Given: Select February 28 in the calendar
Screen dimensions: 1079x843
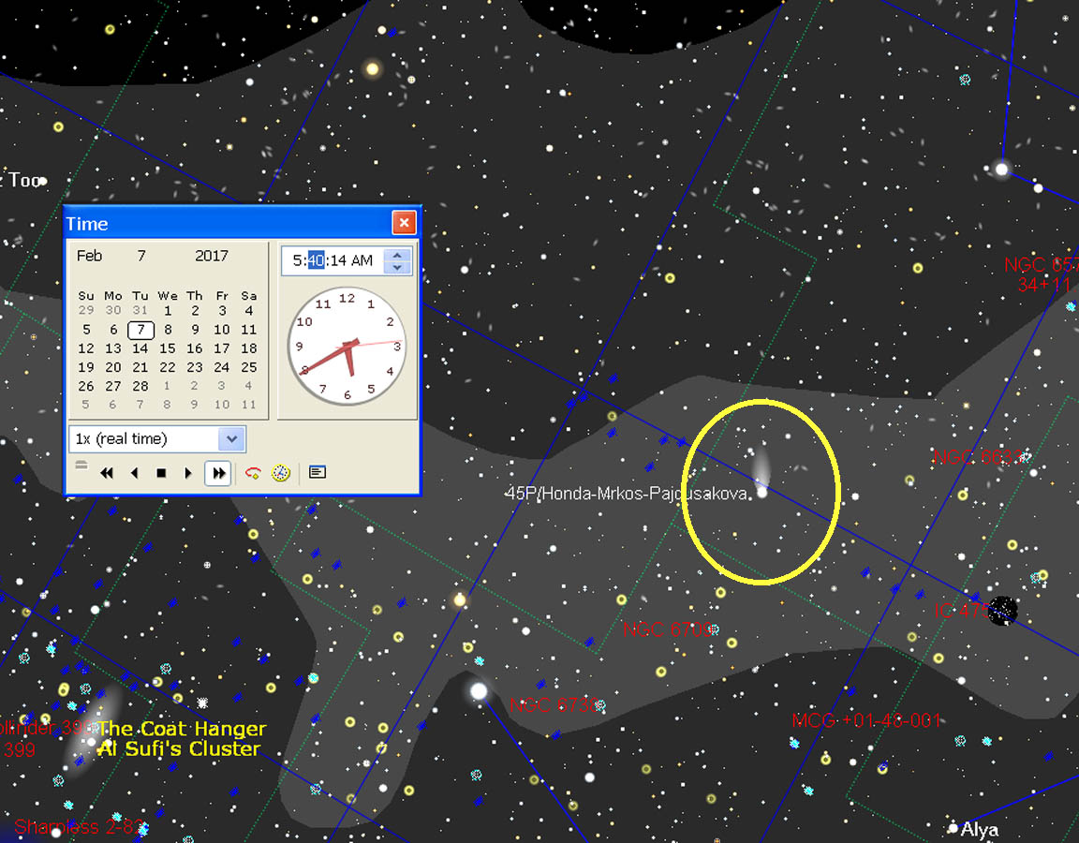Looking at the screenshot, I should (140, 386).
